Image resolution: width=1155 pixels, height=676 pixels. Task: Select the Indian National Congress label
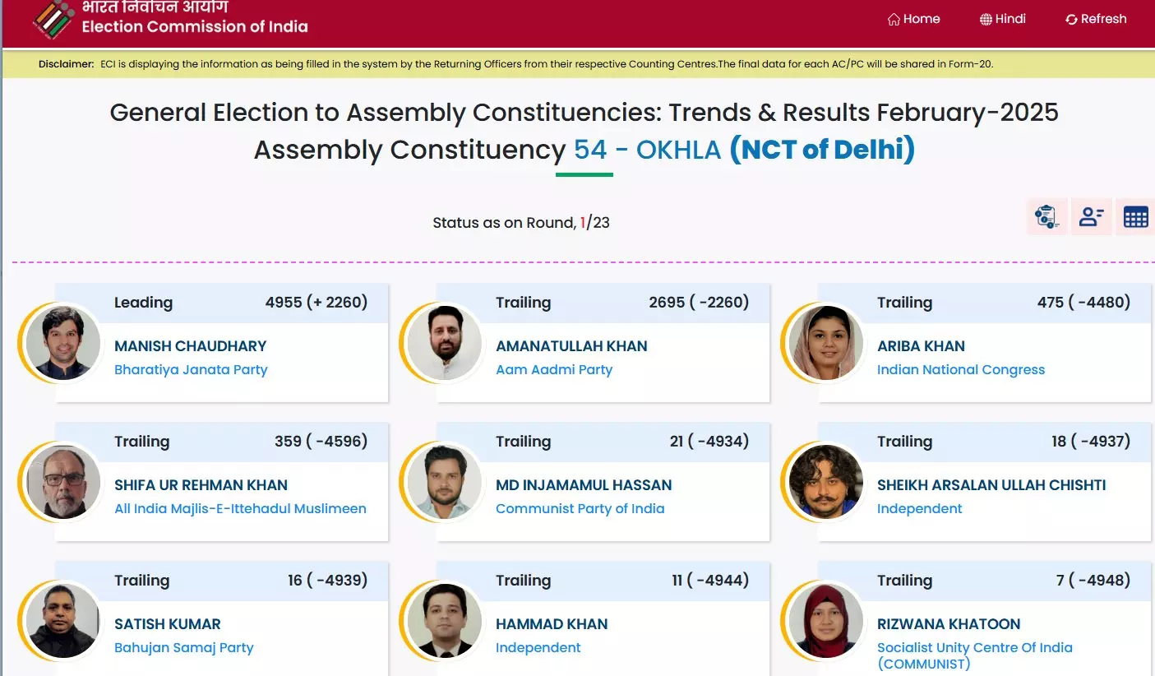(960, 370)
